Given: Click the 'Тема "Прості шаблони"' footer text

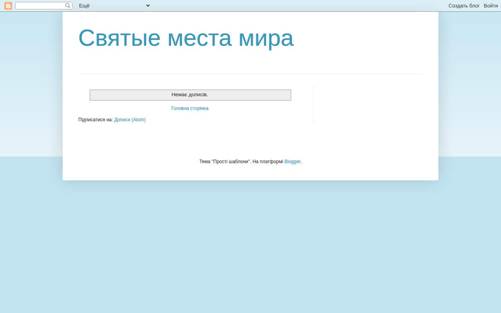Looking at the screenshot, I should tap(225, 162).
